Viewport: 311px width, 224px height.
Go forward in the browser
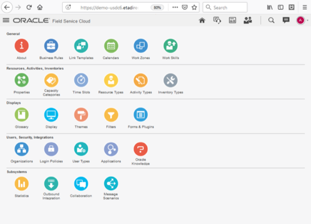pyautogui.click(x=18, y=8)
